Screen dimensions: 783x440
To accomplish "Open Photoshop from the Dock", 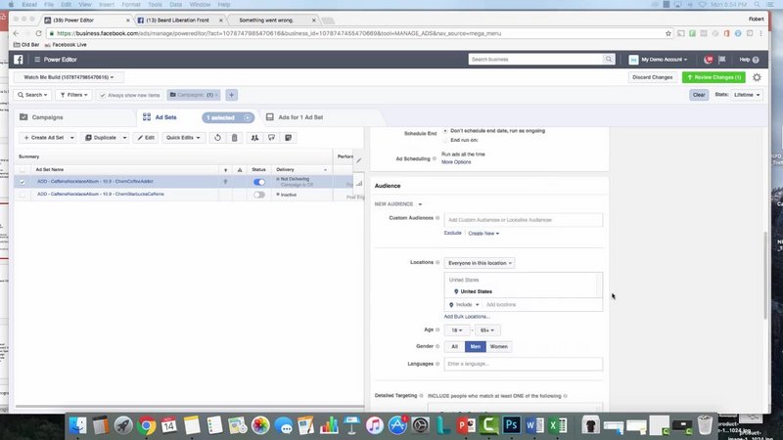I will tap(511, 425).
